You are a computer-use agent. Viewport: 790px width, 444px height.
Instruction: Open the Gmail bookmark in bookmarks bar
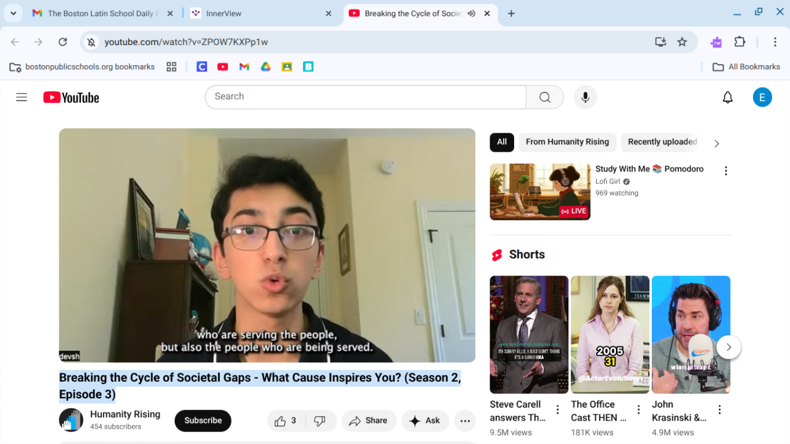(x=244, y=67)
